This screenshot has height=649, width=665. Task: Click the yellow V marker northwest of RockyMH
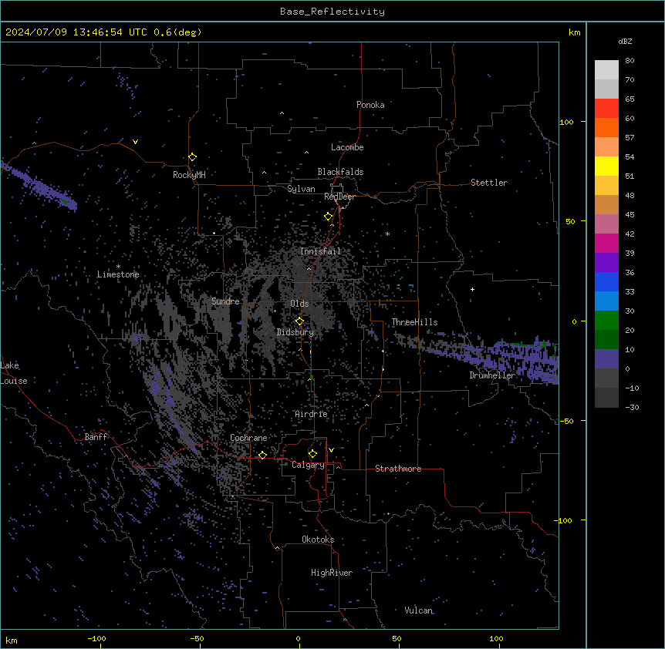[x=135, y=142]
